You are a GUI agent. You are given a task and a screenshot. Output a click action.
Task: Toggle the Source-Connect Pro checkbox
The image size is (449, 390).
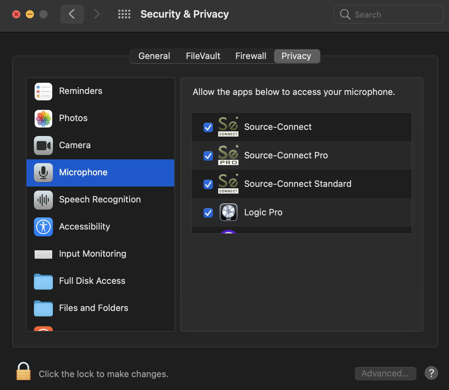(208, 156)
